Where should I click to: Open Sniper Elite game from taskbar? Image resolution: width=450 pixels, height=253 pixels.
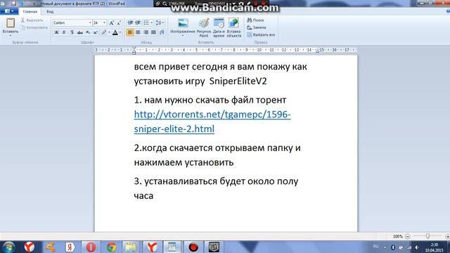[x=214, y=247]
